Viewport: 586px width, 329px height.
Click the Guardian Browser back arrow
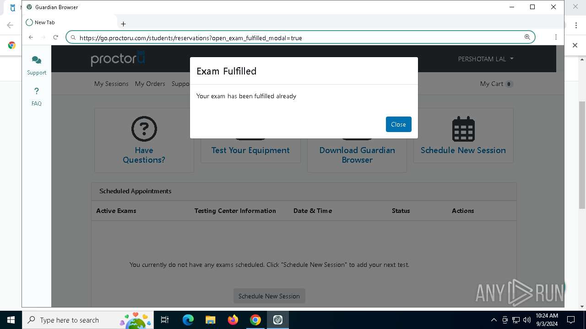click(31, 37)
